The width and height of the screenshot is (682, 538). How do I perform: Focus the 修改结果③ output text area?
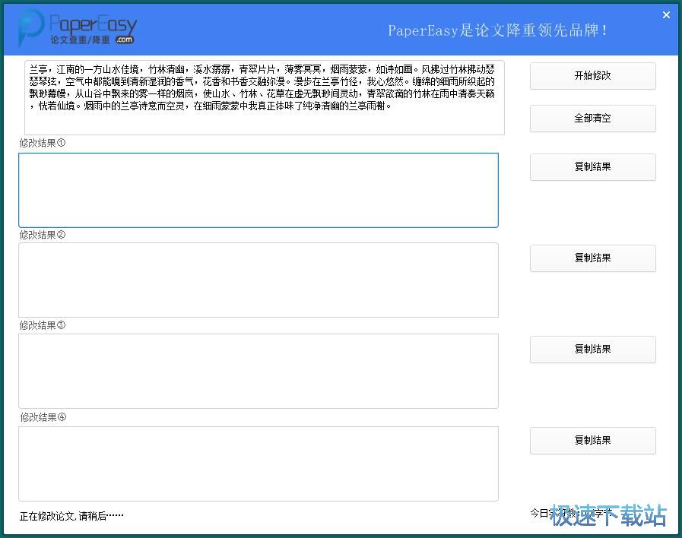(x=259, y=371)
